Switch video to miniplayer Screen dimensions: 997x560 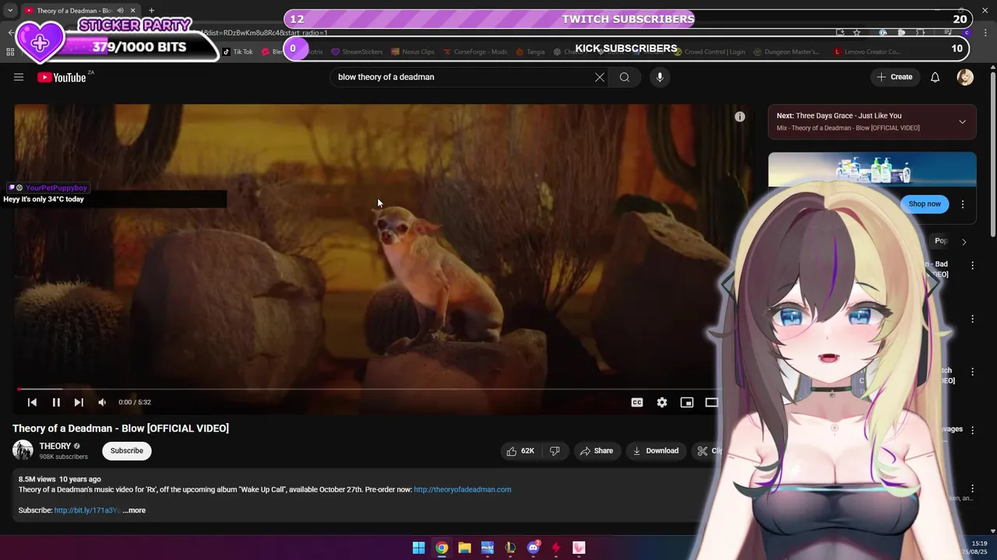pos(687,402)
